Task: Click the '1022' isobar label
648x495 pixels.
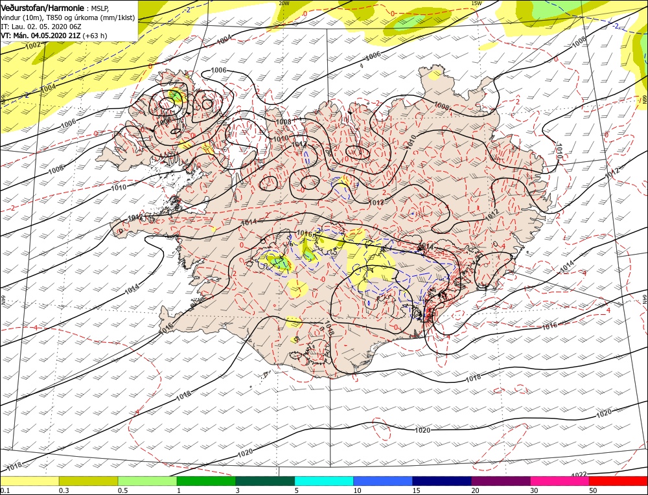Action: pyautogui.click(x=579, y=475)
